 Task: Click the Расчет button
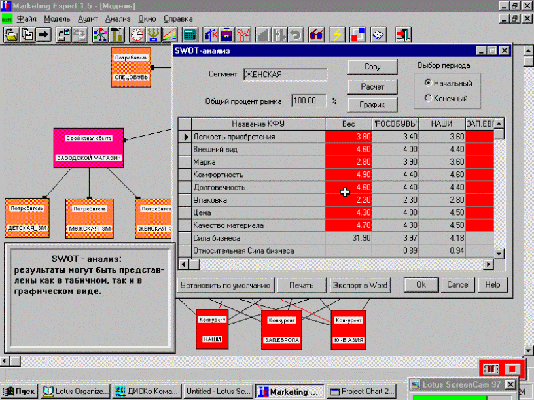372,87
